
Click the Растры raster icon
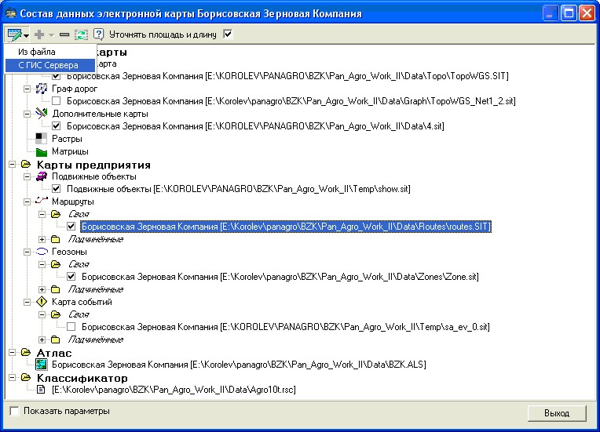click(x=42, y=139)
